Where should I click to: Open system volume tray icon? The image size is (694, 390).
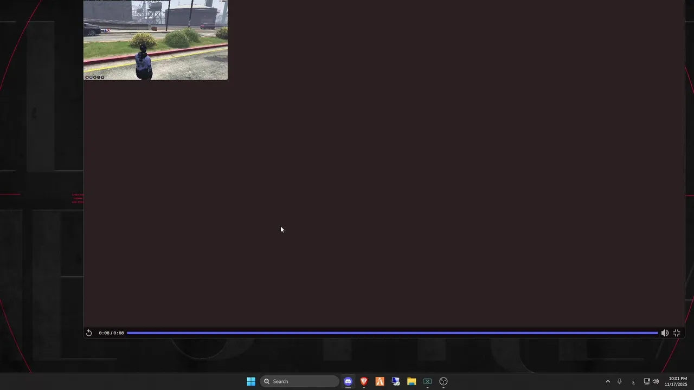pyautogui.click(x=656, y=381)
